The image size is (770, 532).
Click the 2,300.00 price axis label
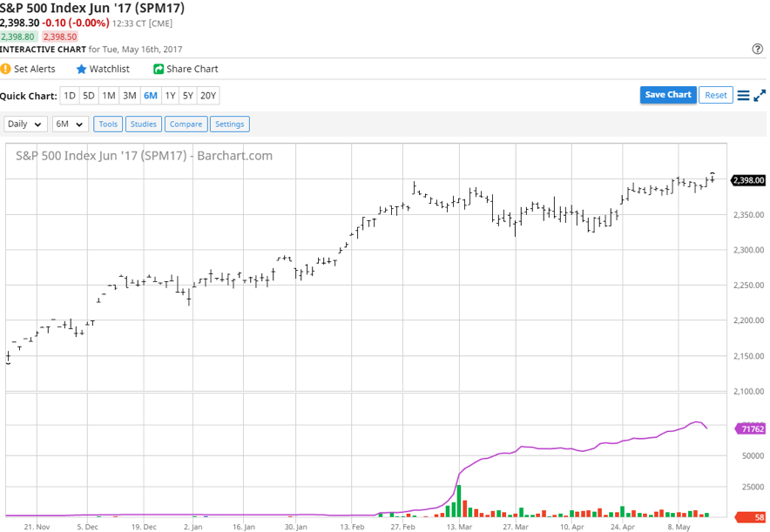tap(749, 250)
